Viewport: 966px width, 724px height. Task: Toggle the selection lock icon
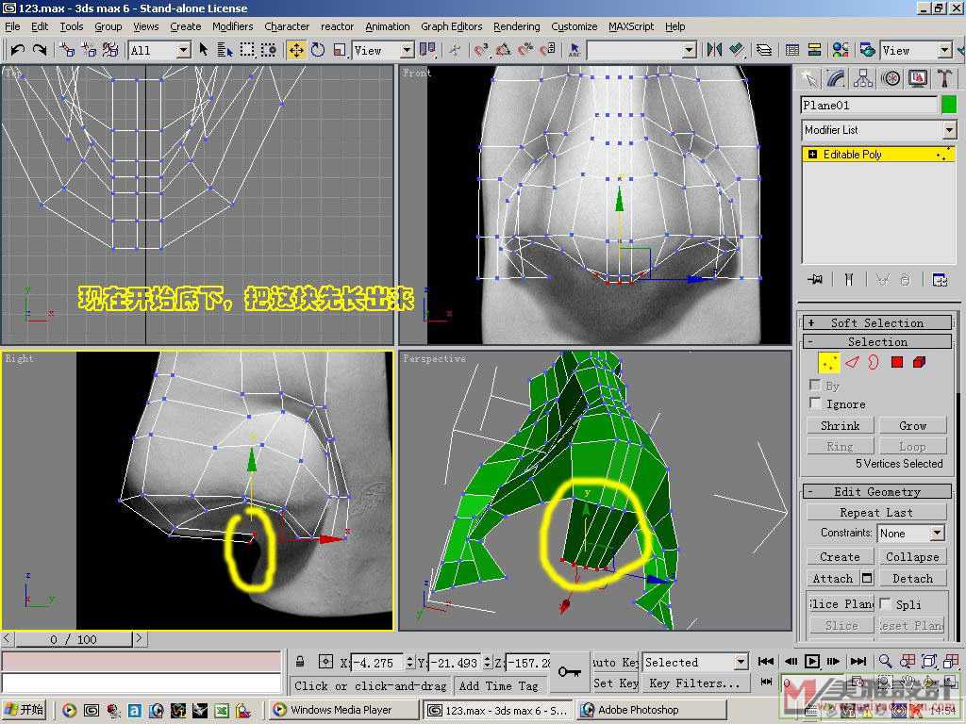click(300, 662)
